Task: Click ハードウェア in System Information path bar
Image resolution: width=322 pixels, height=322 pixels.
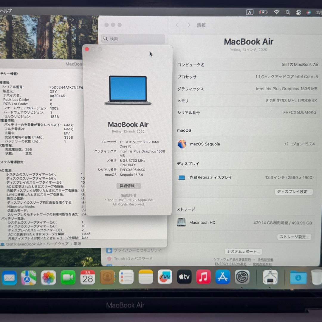Action: (57, 244)
